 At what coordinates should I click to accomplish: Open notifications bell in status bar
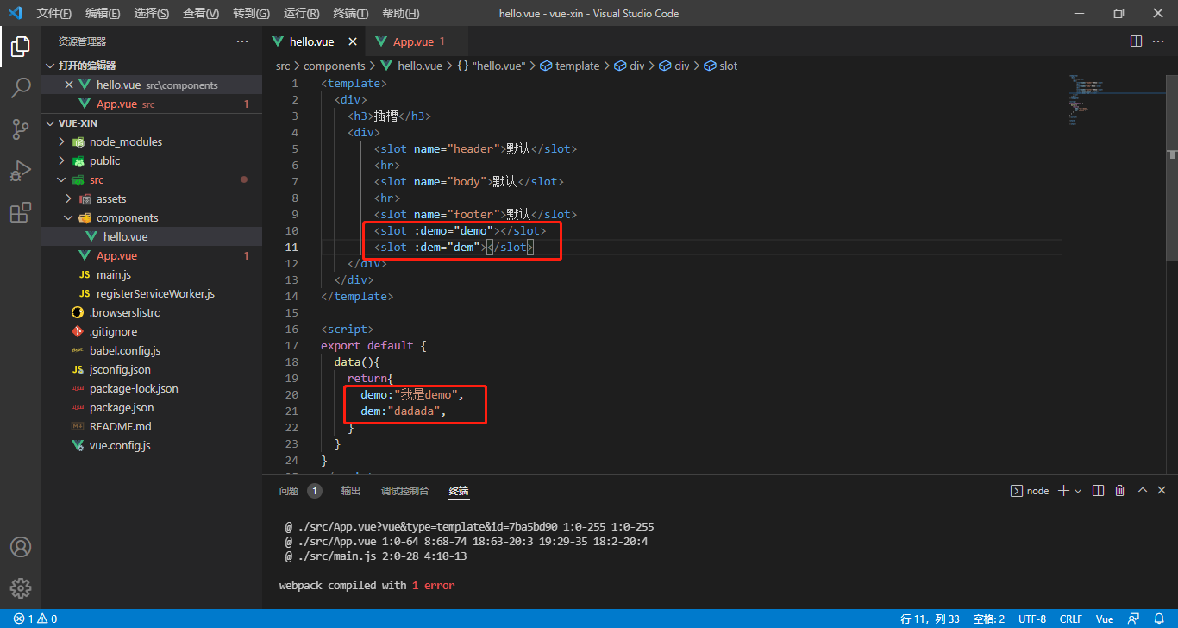(1160, 619)
